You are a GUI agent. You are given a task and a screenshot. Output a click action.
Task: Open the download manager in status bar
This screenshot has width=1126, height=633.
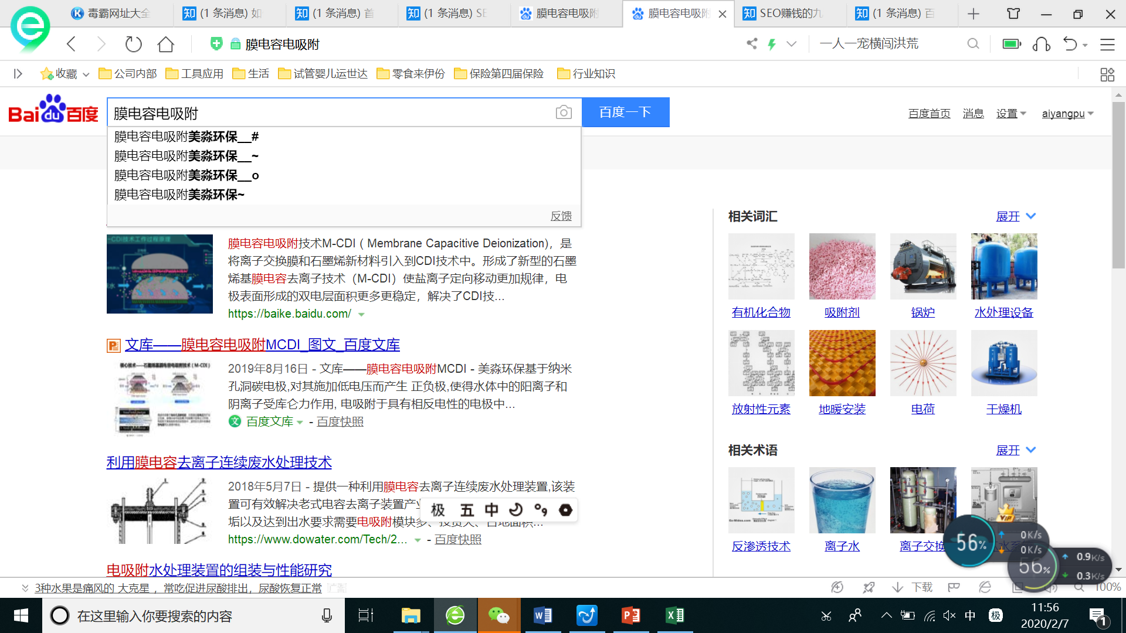coord(912,587)
